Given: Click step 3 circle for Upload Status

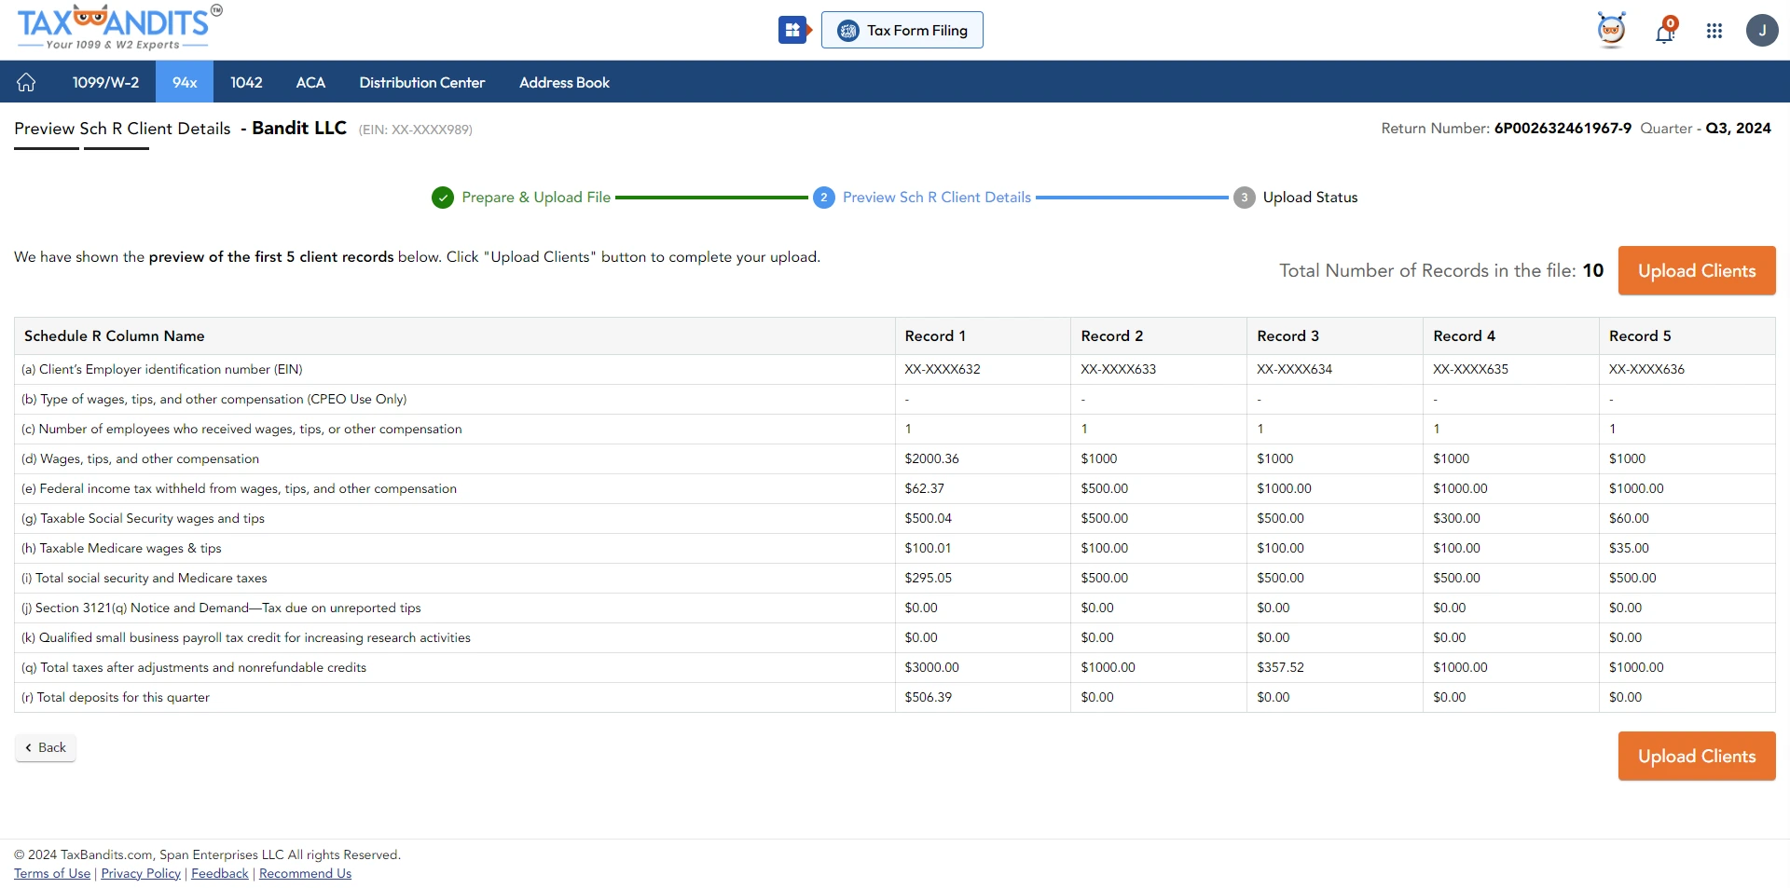Looking at the screenshot, I should (1245, 198).
